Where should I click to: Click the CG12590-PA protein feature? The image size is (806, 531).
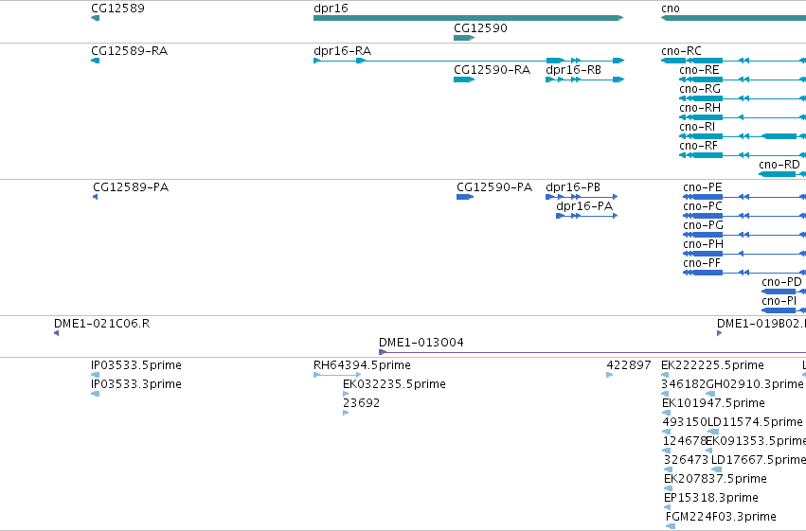click(x=465, y=197)
